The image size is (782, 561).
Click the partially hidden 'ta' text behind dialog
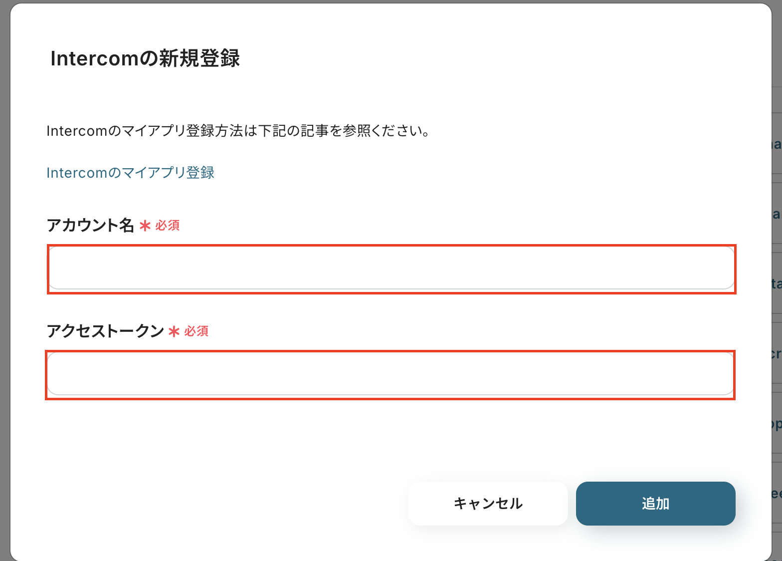point(777,284)
